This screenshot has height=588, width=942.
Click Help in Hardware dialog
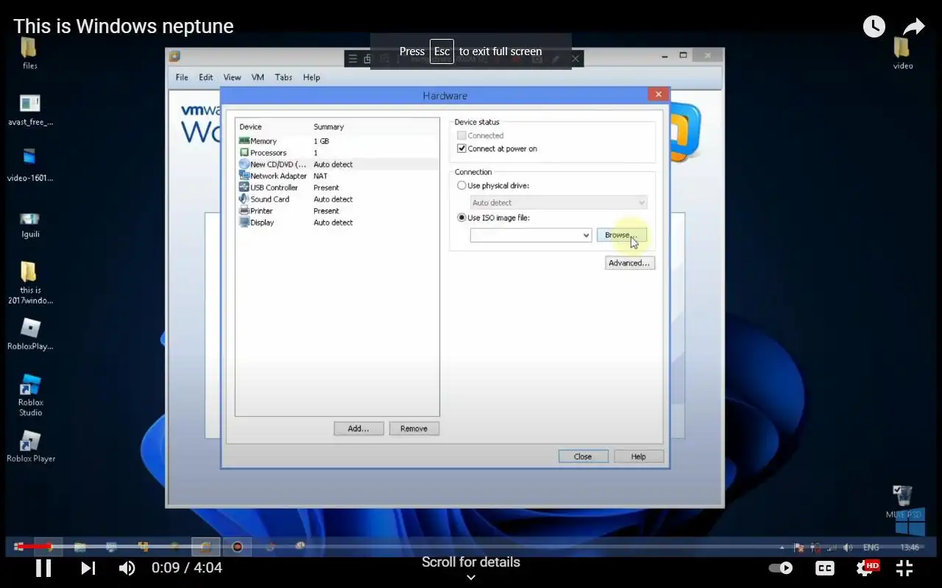[638, 456]
